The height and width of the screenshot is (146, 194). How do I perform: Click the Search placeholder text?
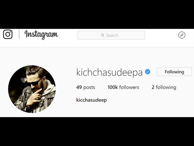pos(112,35)
